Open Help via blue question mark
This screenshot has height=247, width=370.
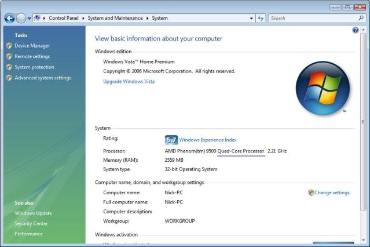tap(356, 30)
